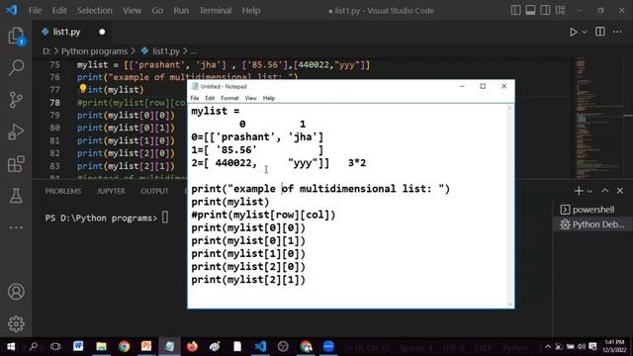The height and width of the screenshot is (356, 633).
Task: Open the Search view in activity bar
Action: (16, 67)
